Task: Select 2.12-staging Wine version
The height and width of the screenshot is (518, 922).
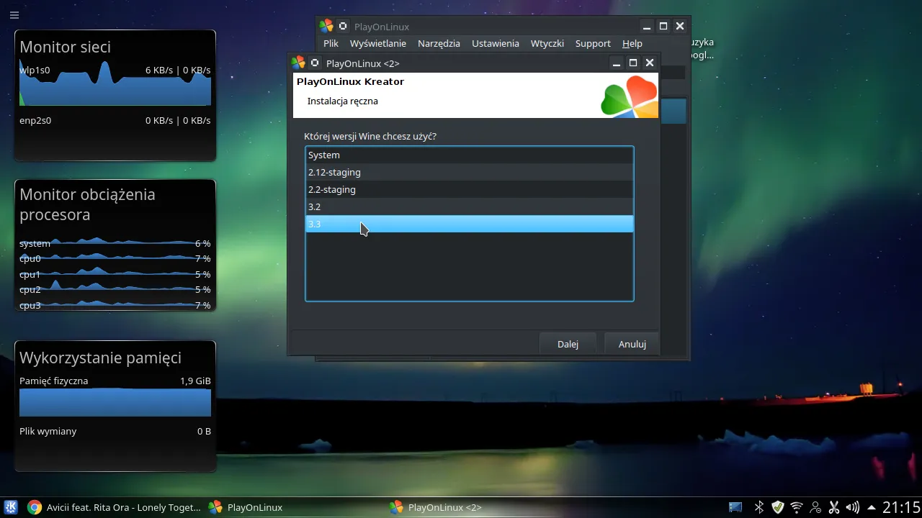Action: pos(469,172)
